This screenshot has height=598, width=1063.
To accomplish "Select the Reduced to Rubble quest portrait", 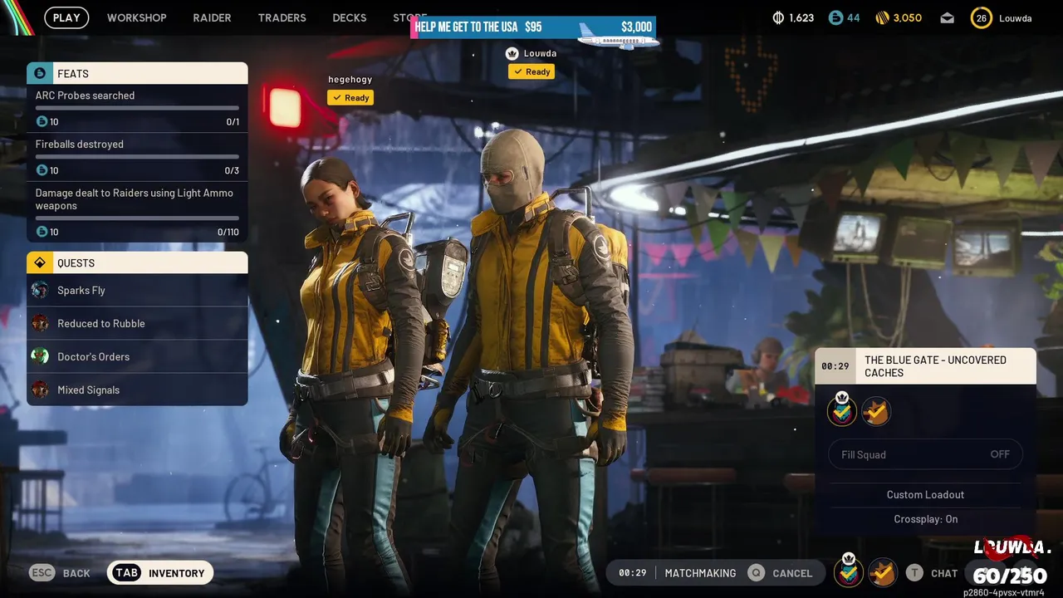I will click(40, 323).
